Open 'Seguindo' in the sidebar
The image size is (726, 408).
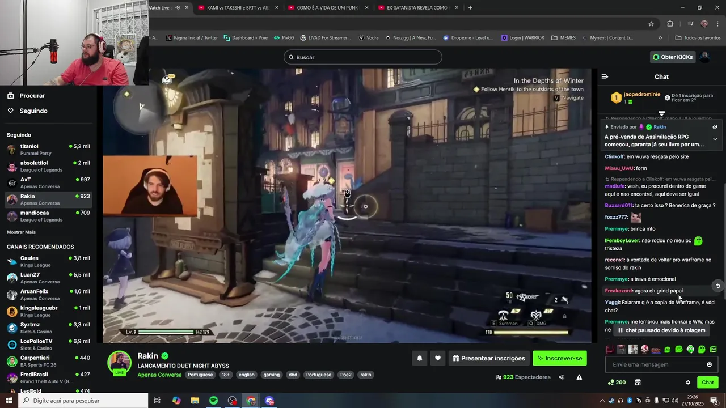point(27,110)
